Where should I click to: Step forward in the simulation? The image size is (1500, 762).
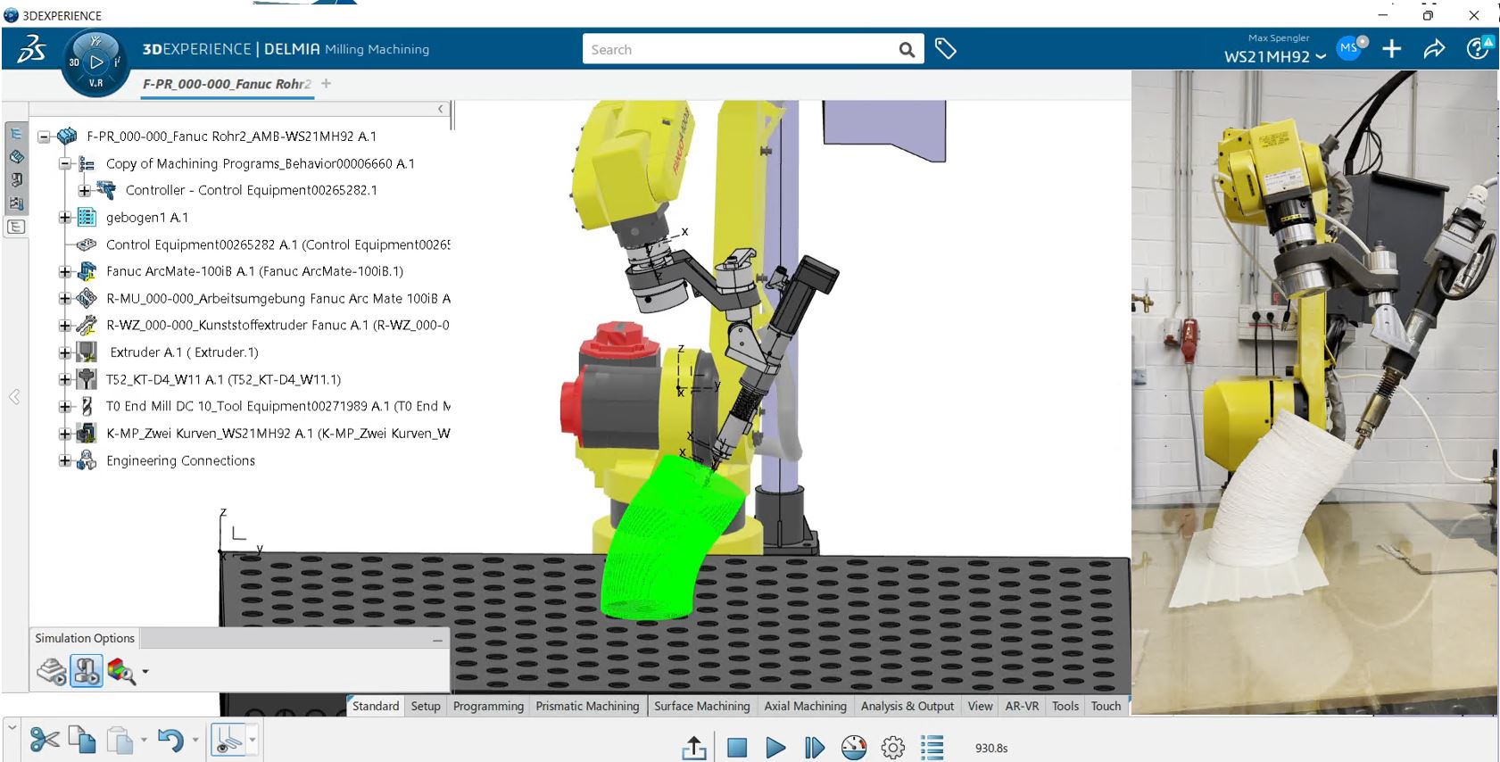814,748
